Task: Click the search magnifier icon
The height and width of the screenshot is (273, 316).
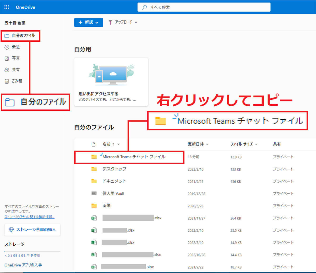Action: (x=144, y=7)
